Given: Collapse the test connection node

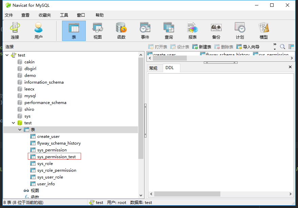Looking at the screenshot, I should click(x=7, y=55).
